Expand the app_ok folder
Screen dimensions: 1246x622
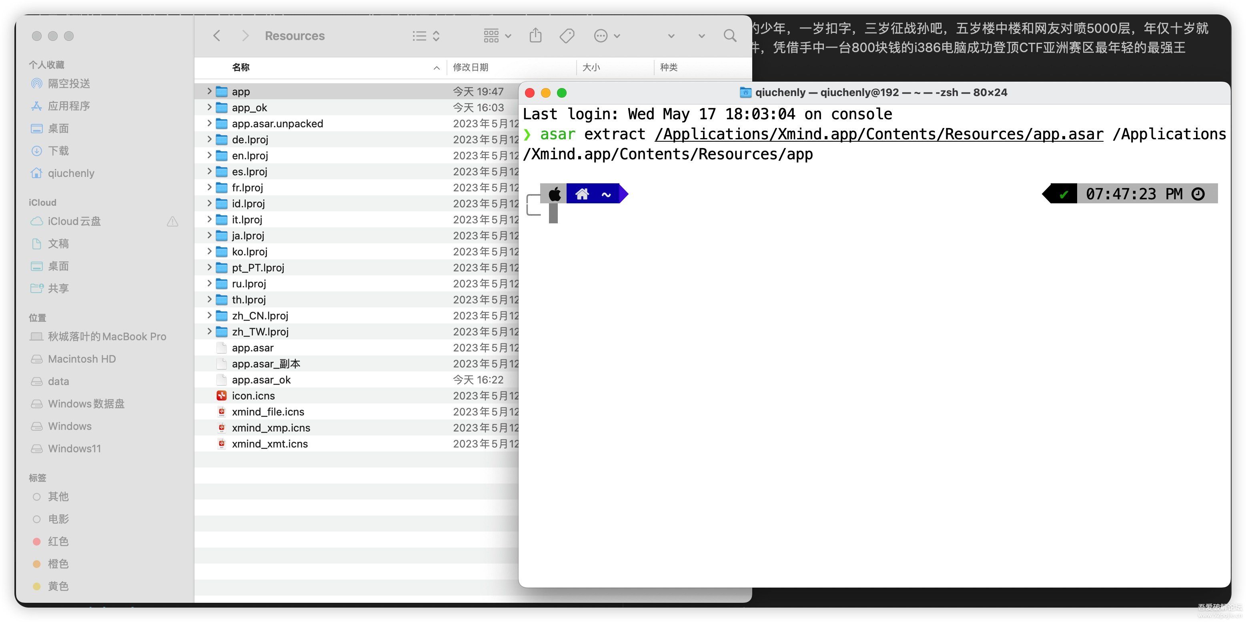[209, 107]
